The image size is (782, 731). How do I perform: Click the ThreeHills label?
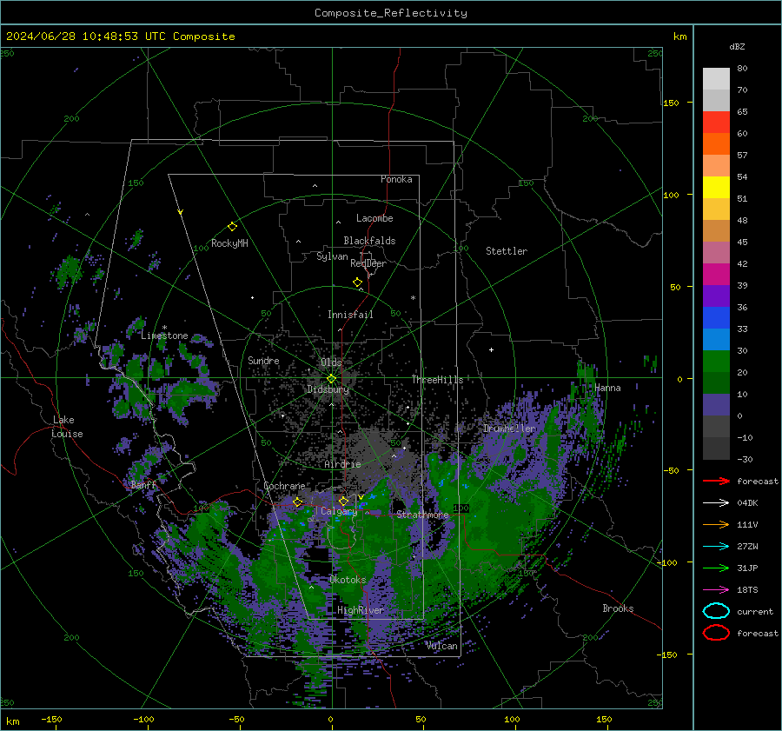coord(437,380)
